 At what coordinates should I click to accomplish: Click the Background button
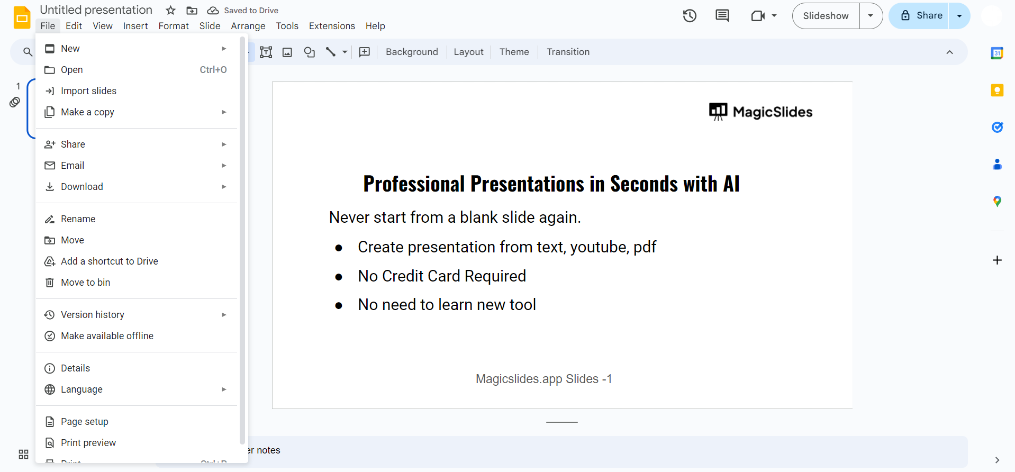tap(412, 52)
